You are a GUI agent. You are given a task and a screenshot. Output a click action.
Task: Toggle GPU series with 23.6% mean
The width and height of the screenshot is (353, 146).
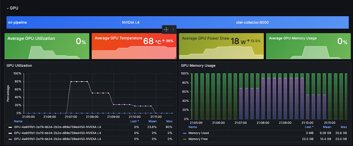click(57, 127)
